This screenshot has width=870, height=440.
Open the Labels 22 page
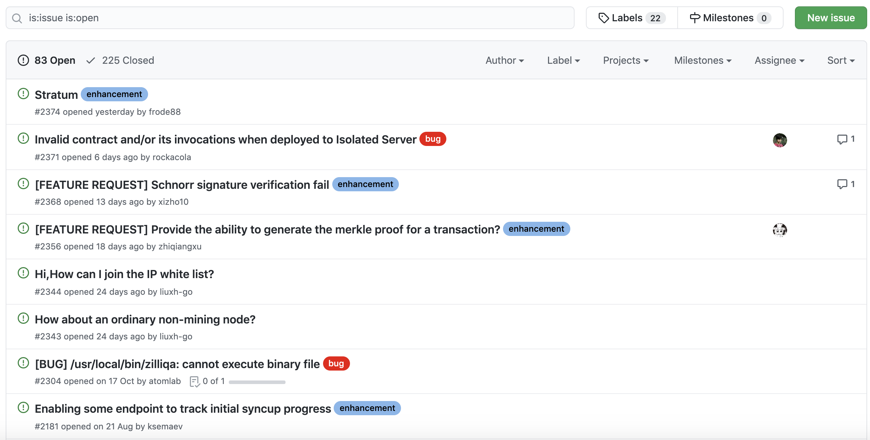point(632,18)
